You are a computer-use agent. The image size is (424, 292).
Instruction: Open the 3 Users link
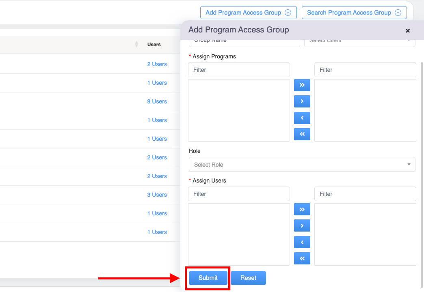coord(157,195)
